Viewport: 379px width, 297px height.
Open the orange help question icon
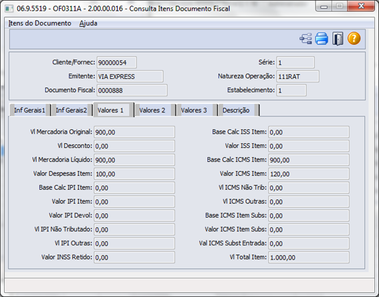[354, 38]
